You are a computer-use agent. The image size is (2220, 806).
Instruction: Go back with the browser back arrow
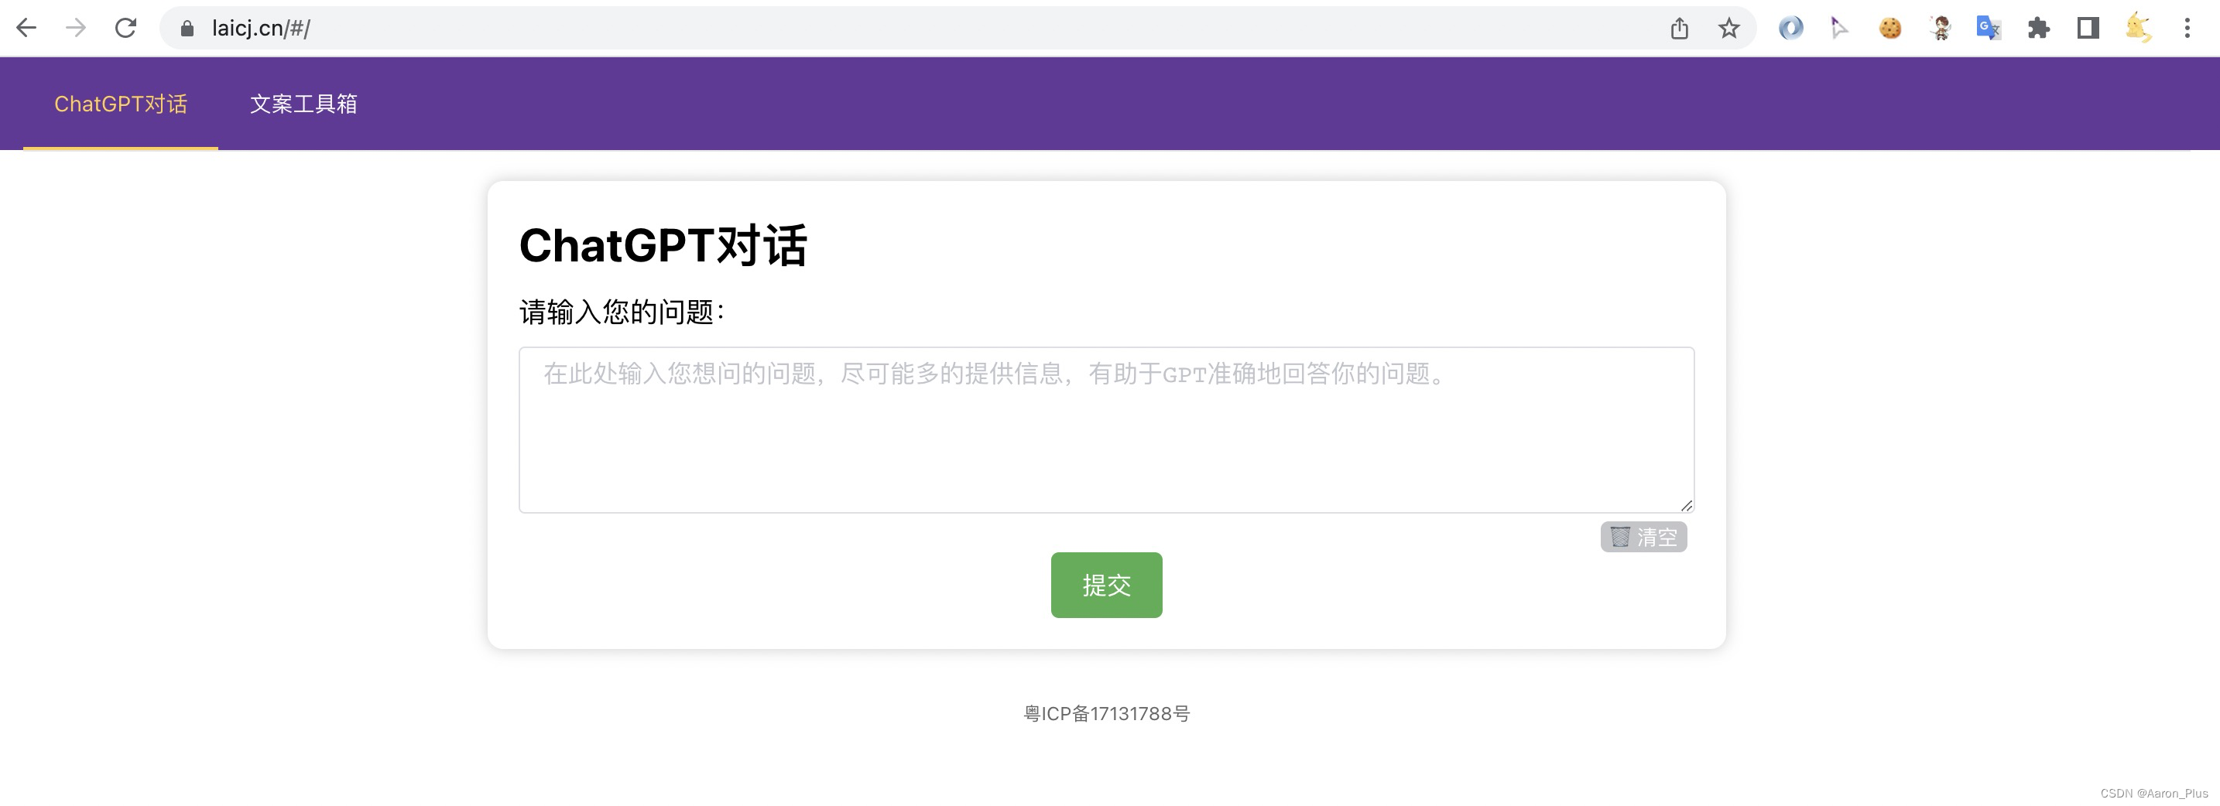pyautogui.click(x=27, y=29)
